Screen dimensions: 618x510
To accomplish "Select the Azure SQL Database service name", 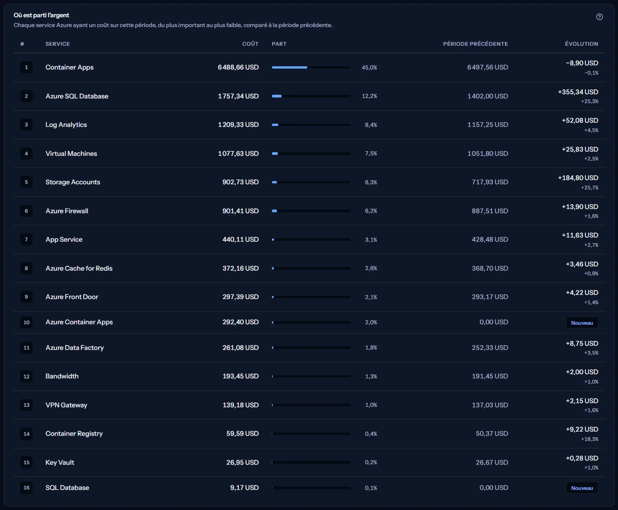I will [x=77, y=96].
